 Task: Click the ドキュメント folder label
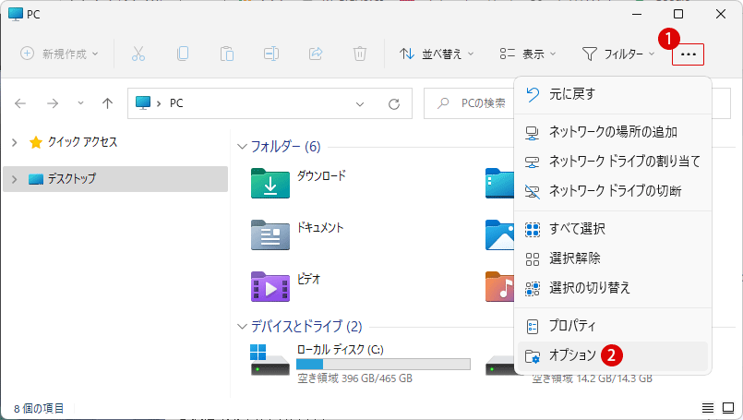320,228
